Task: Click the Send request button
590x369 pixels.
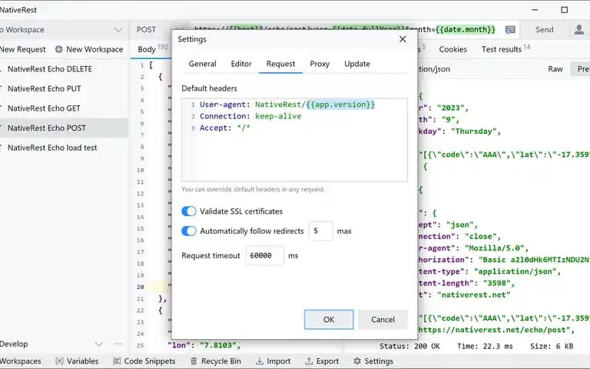Action: pos(544,29)
